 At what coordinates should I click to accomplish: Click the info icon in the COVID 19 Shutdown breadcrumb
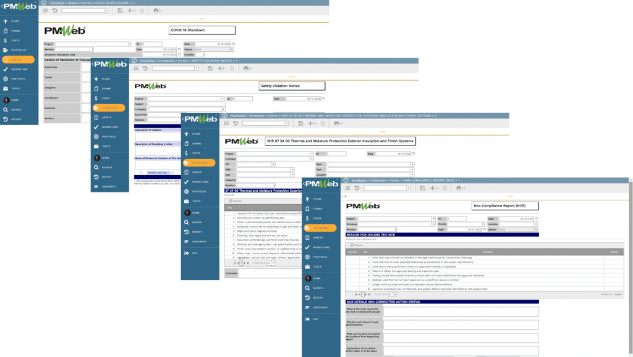[x=44, y=3]
